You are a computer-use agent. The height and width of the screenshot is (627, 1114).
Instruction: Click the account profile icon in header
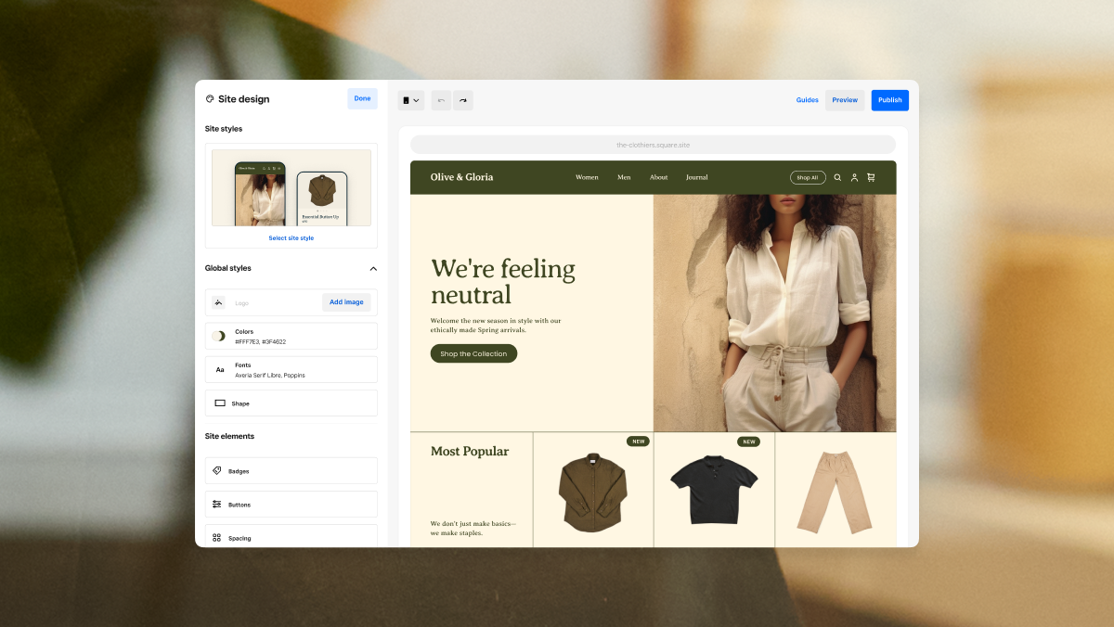pyautogui.click(x=854, y=177)
